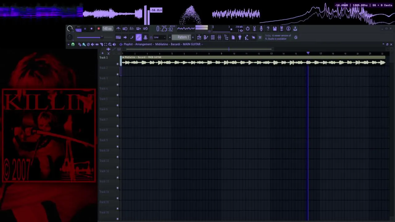This screenshot has width=395, height=222.
Task: Toggle the playlist magnet snap icon
Action: tap(73, 44)
